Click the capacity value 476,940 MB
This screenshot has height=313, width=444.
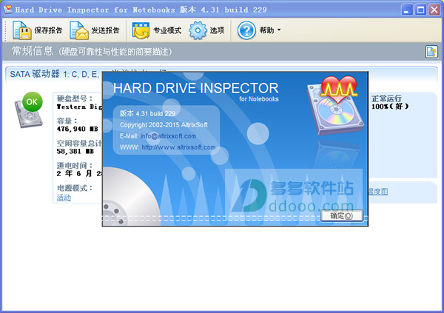coord(77,129)
